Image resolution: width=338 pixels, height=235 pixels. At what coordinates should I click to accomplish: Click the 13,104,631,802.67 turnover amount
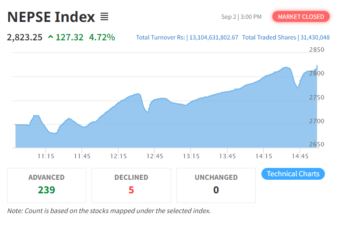pyautogui.click(x=214, y=38)
